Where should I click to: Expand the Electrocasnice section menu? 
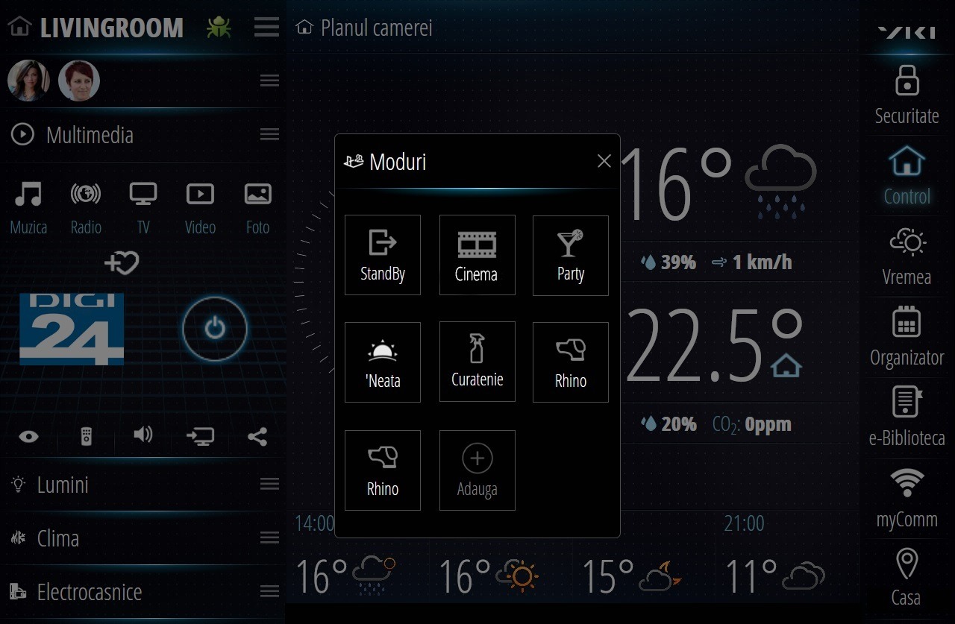pos(269,592)
